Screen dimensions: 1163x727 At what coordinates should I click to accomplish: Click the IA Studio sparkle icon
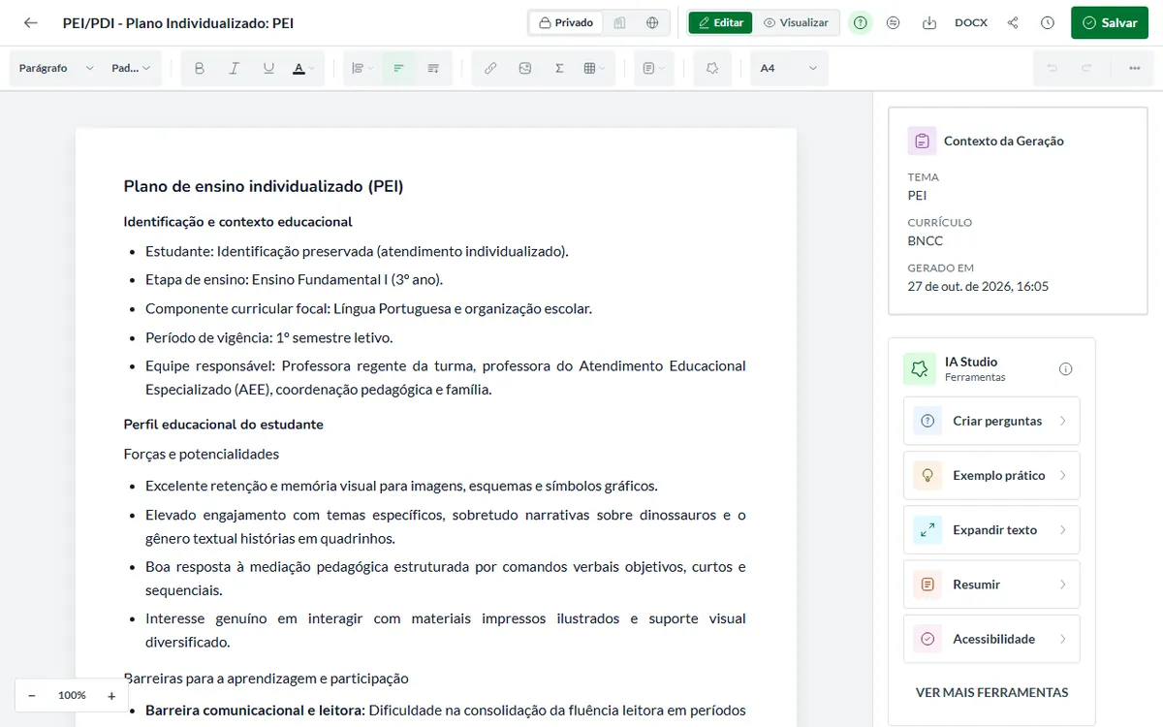click(x=918, y=368)
